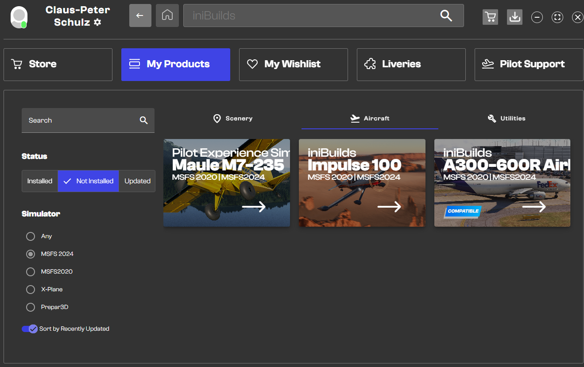This screenshot has width=584, height=367.
Task: Select the X-Plane simulator option
Action: 31,289
